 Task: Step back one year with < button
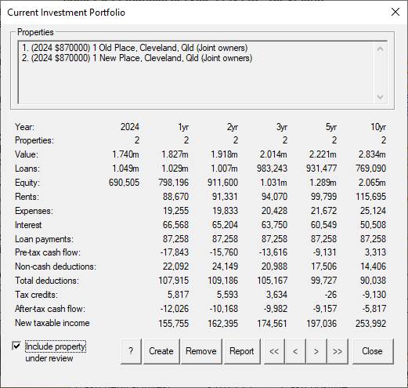295,351
